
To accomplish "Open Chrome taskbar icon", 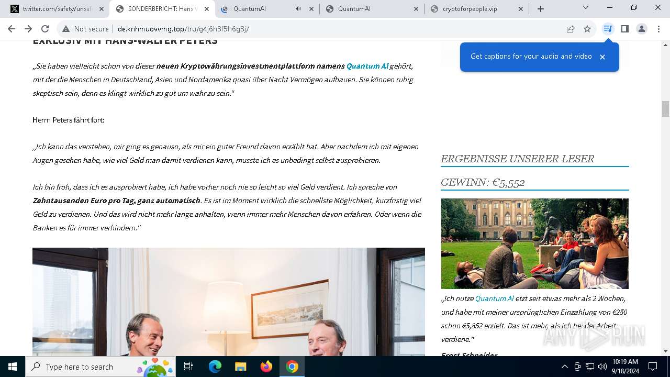I will [292, 367].
